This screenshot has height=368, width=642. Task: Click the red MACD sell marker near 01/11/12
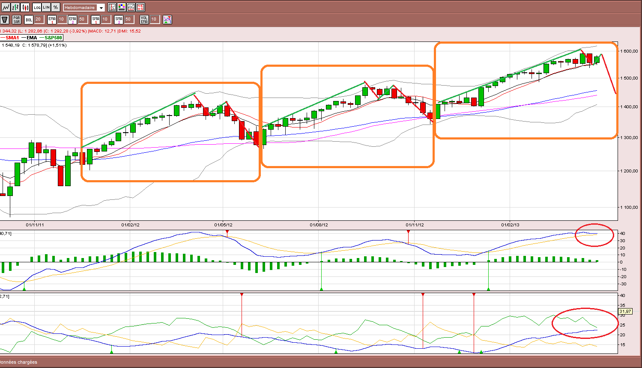408,232
